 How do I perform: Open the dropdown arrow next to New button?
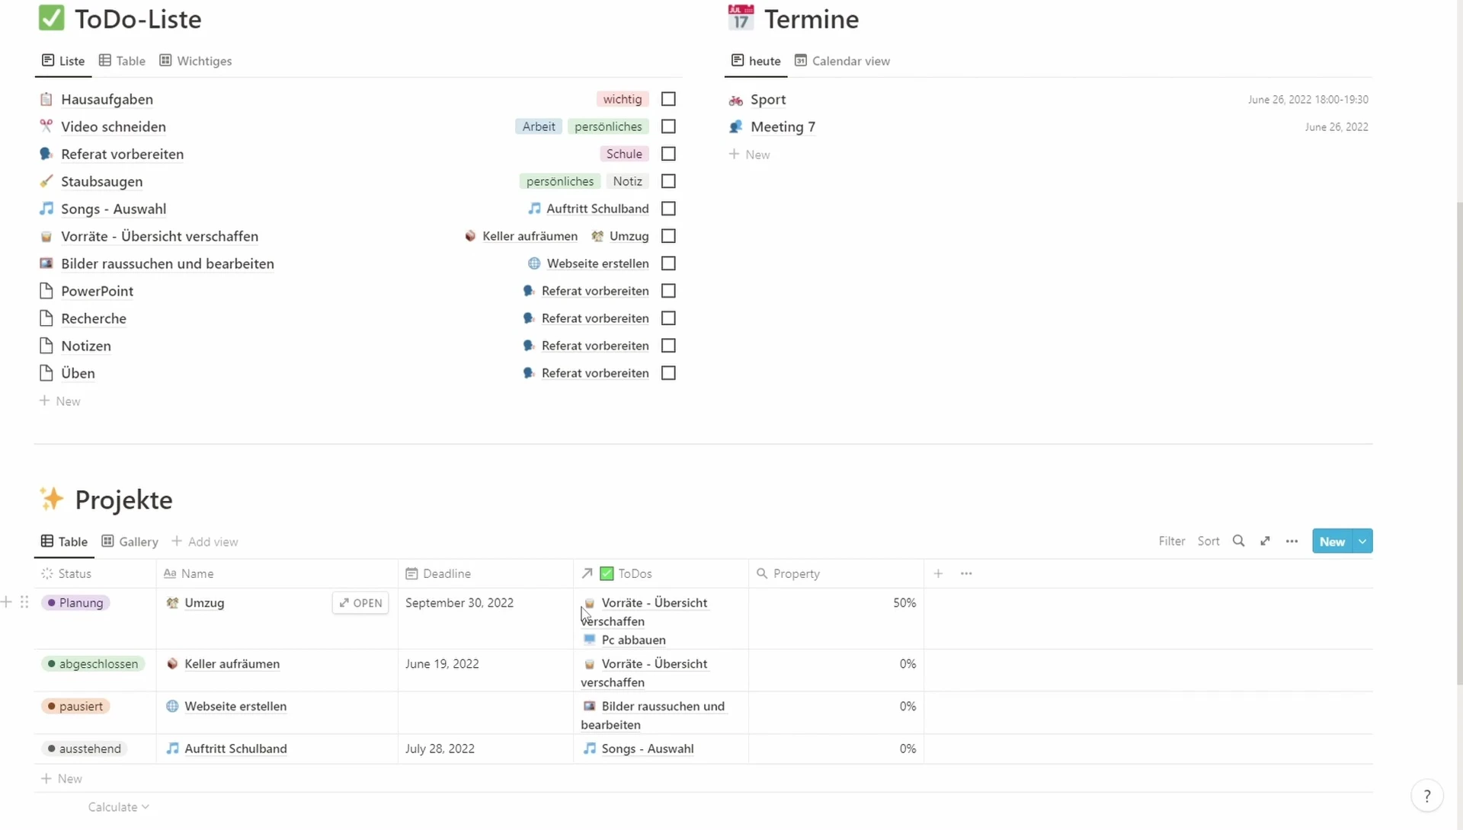1362,541
